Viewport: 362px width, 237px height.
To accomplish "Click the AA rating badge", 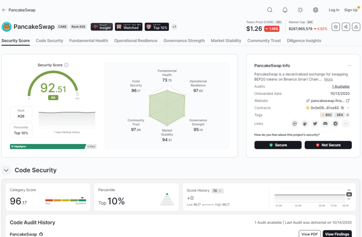I will click(x=53, y=98).
